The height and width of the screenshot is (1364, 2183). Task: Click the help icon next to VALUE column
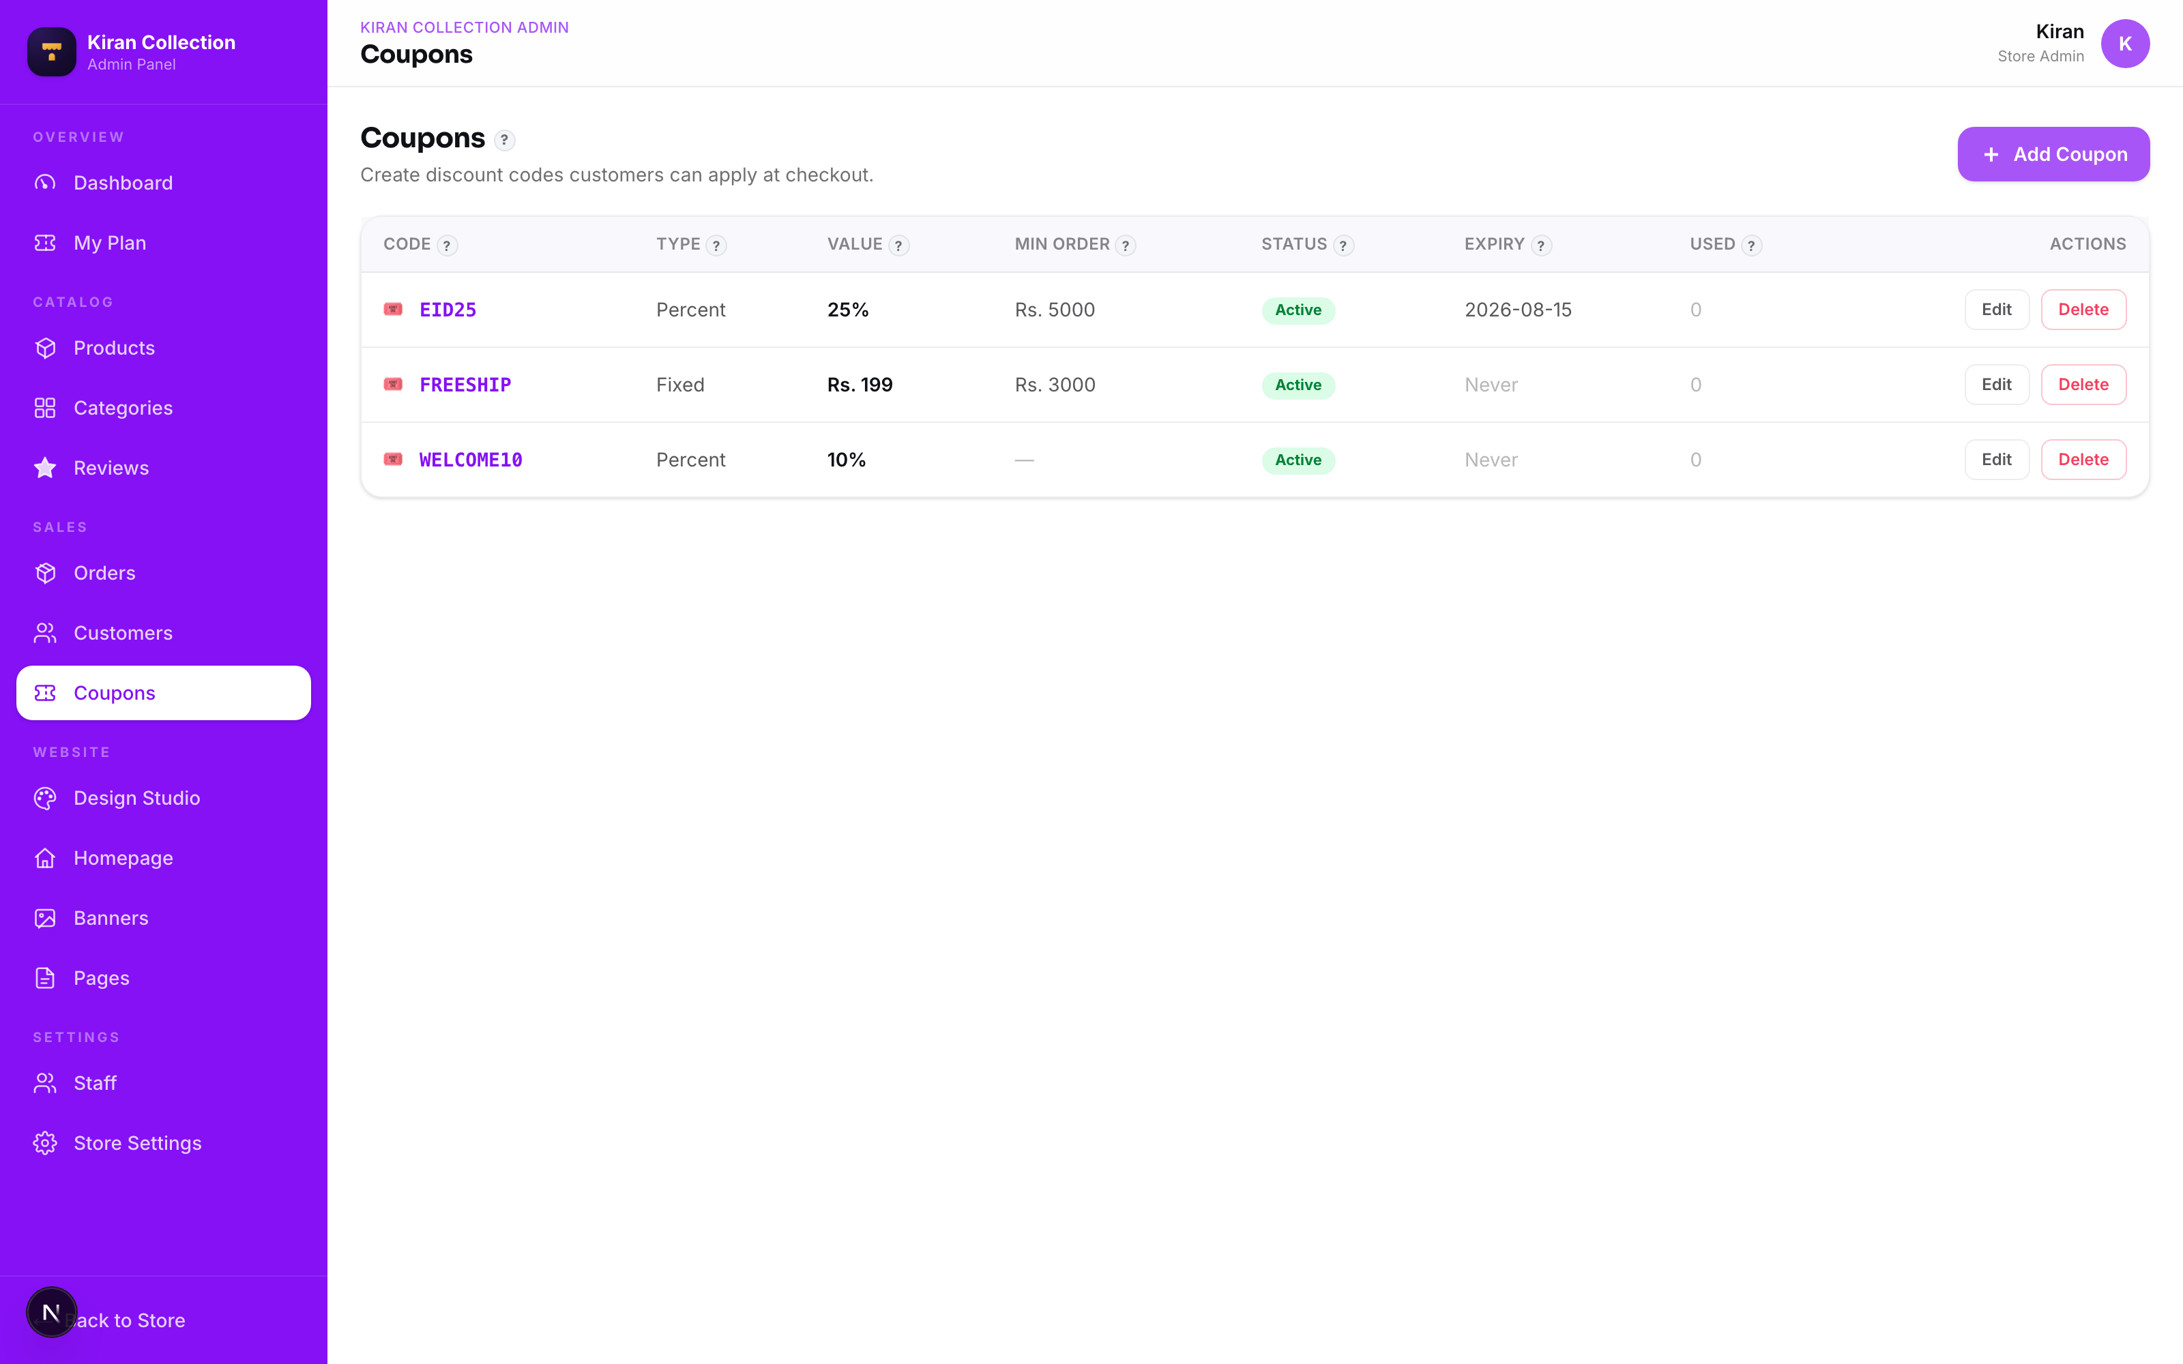(898, 246)
